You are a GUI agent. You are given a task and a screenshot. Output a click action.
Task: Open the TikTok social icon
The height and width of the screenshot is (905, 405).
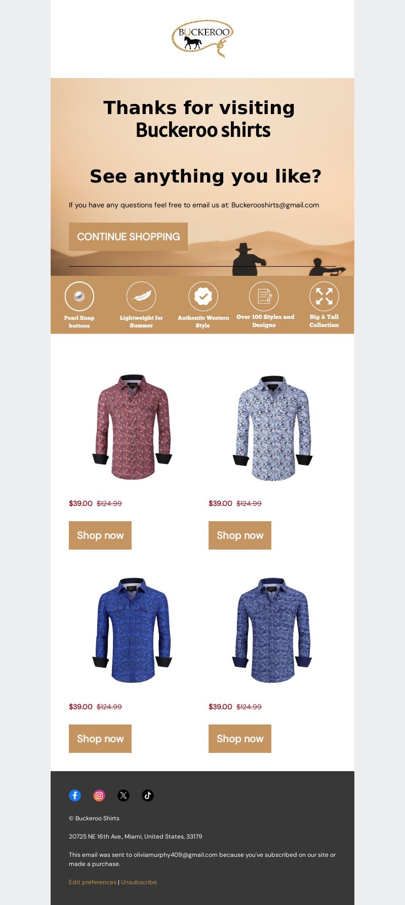(x=148, y=795)
